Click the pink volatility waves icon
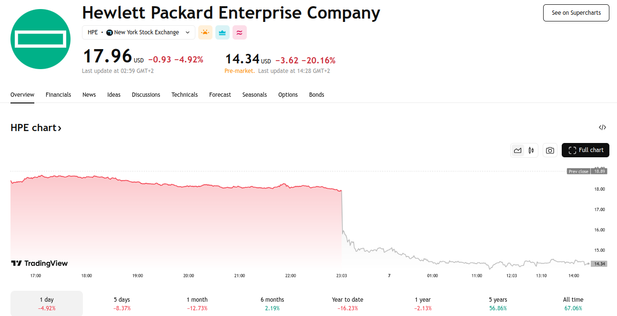617x316 pixels. [239, 32]
